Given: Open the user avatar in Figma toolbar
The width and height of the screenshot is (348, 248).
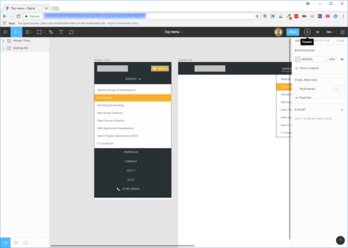Looking at the screenshot, I should (278, 32).
